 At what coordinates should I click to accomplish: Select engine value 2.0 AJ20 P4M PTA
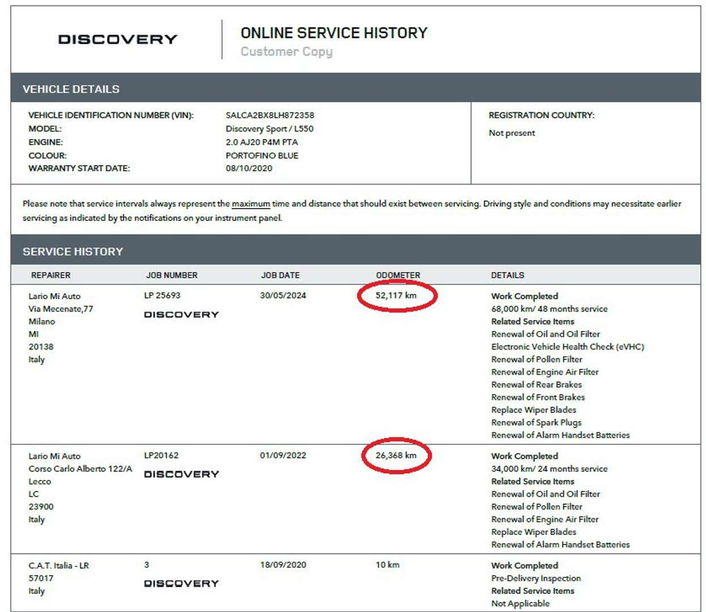(x=262, y=142)
